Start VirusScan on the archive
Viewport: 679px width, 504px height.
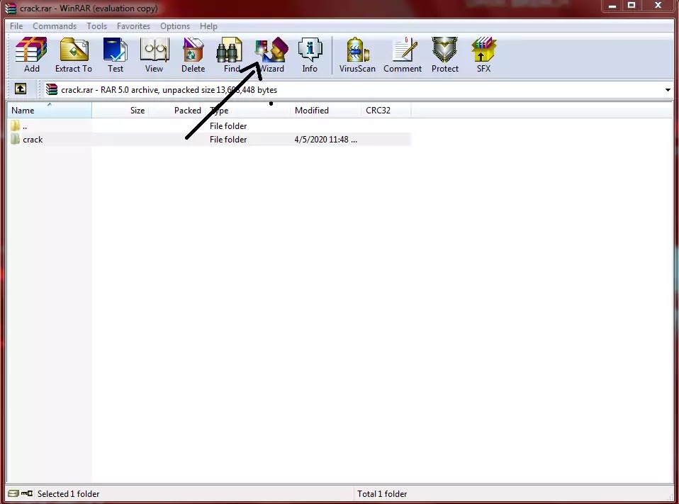(x=357, y=55)
